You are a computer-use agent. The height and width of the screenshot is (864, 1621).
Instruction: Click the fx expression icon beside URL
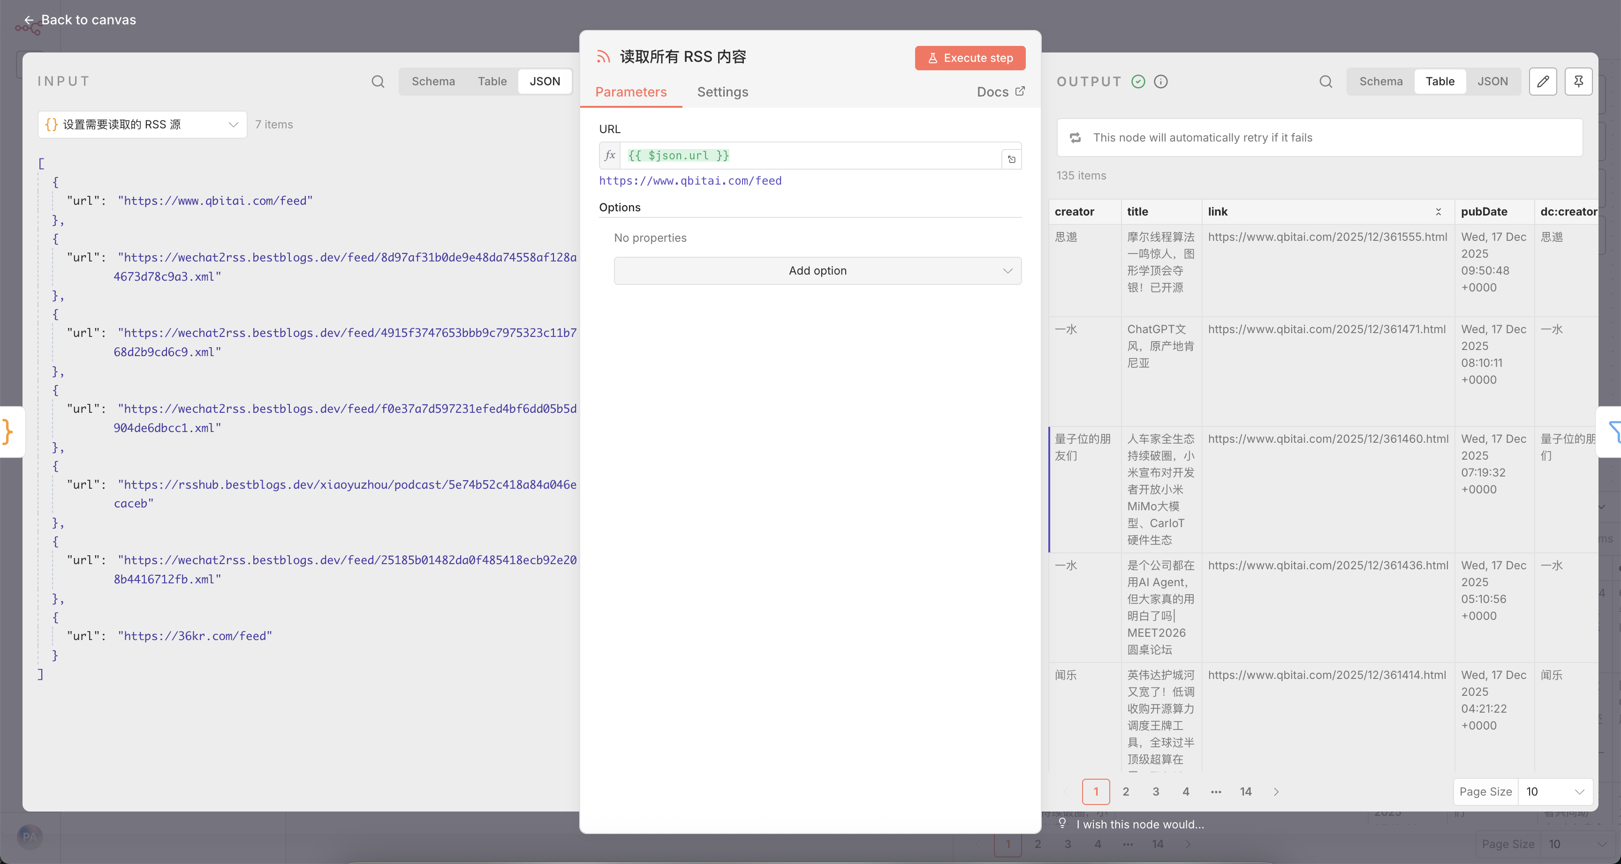[610, 155]
